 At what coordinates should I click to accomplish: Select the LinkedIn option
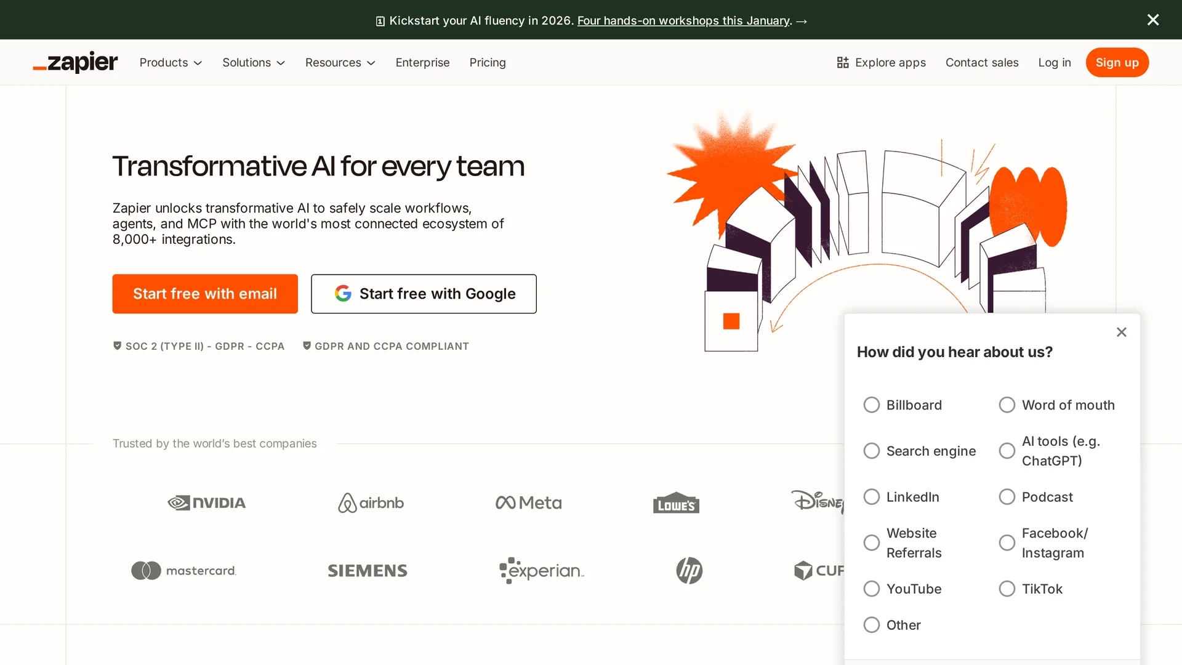click(x=871, y=497)
